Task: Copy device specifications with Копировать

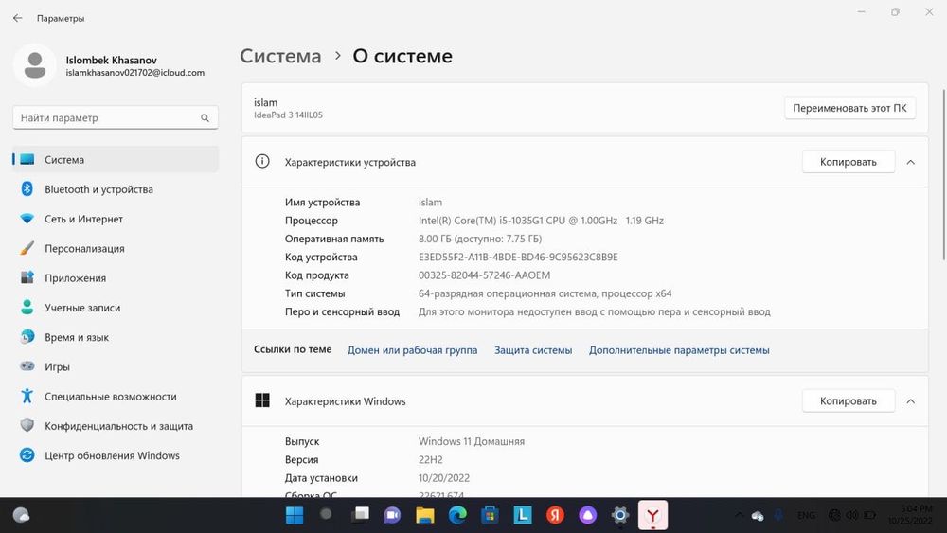Action: [x=848, y=162]
